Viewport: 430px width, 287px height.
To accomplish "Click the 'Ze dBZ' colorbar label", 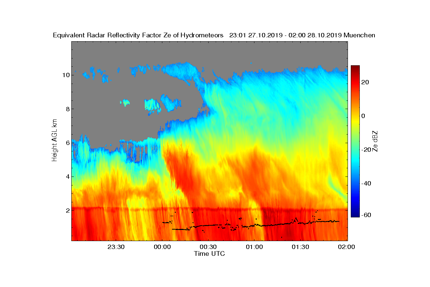I will [376, 141].
